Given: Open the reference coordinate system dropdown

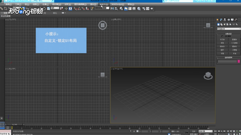Looking at the screenshot, I should pyautogui.click(x=55, y=8).
